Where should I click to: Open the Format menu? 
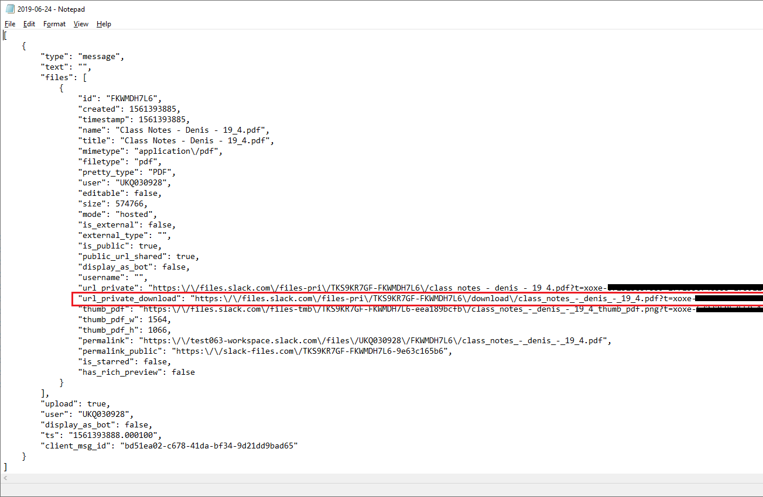pyautogui.click(x=54, y=24)
